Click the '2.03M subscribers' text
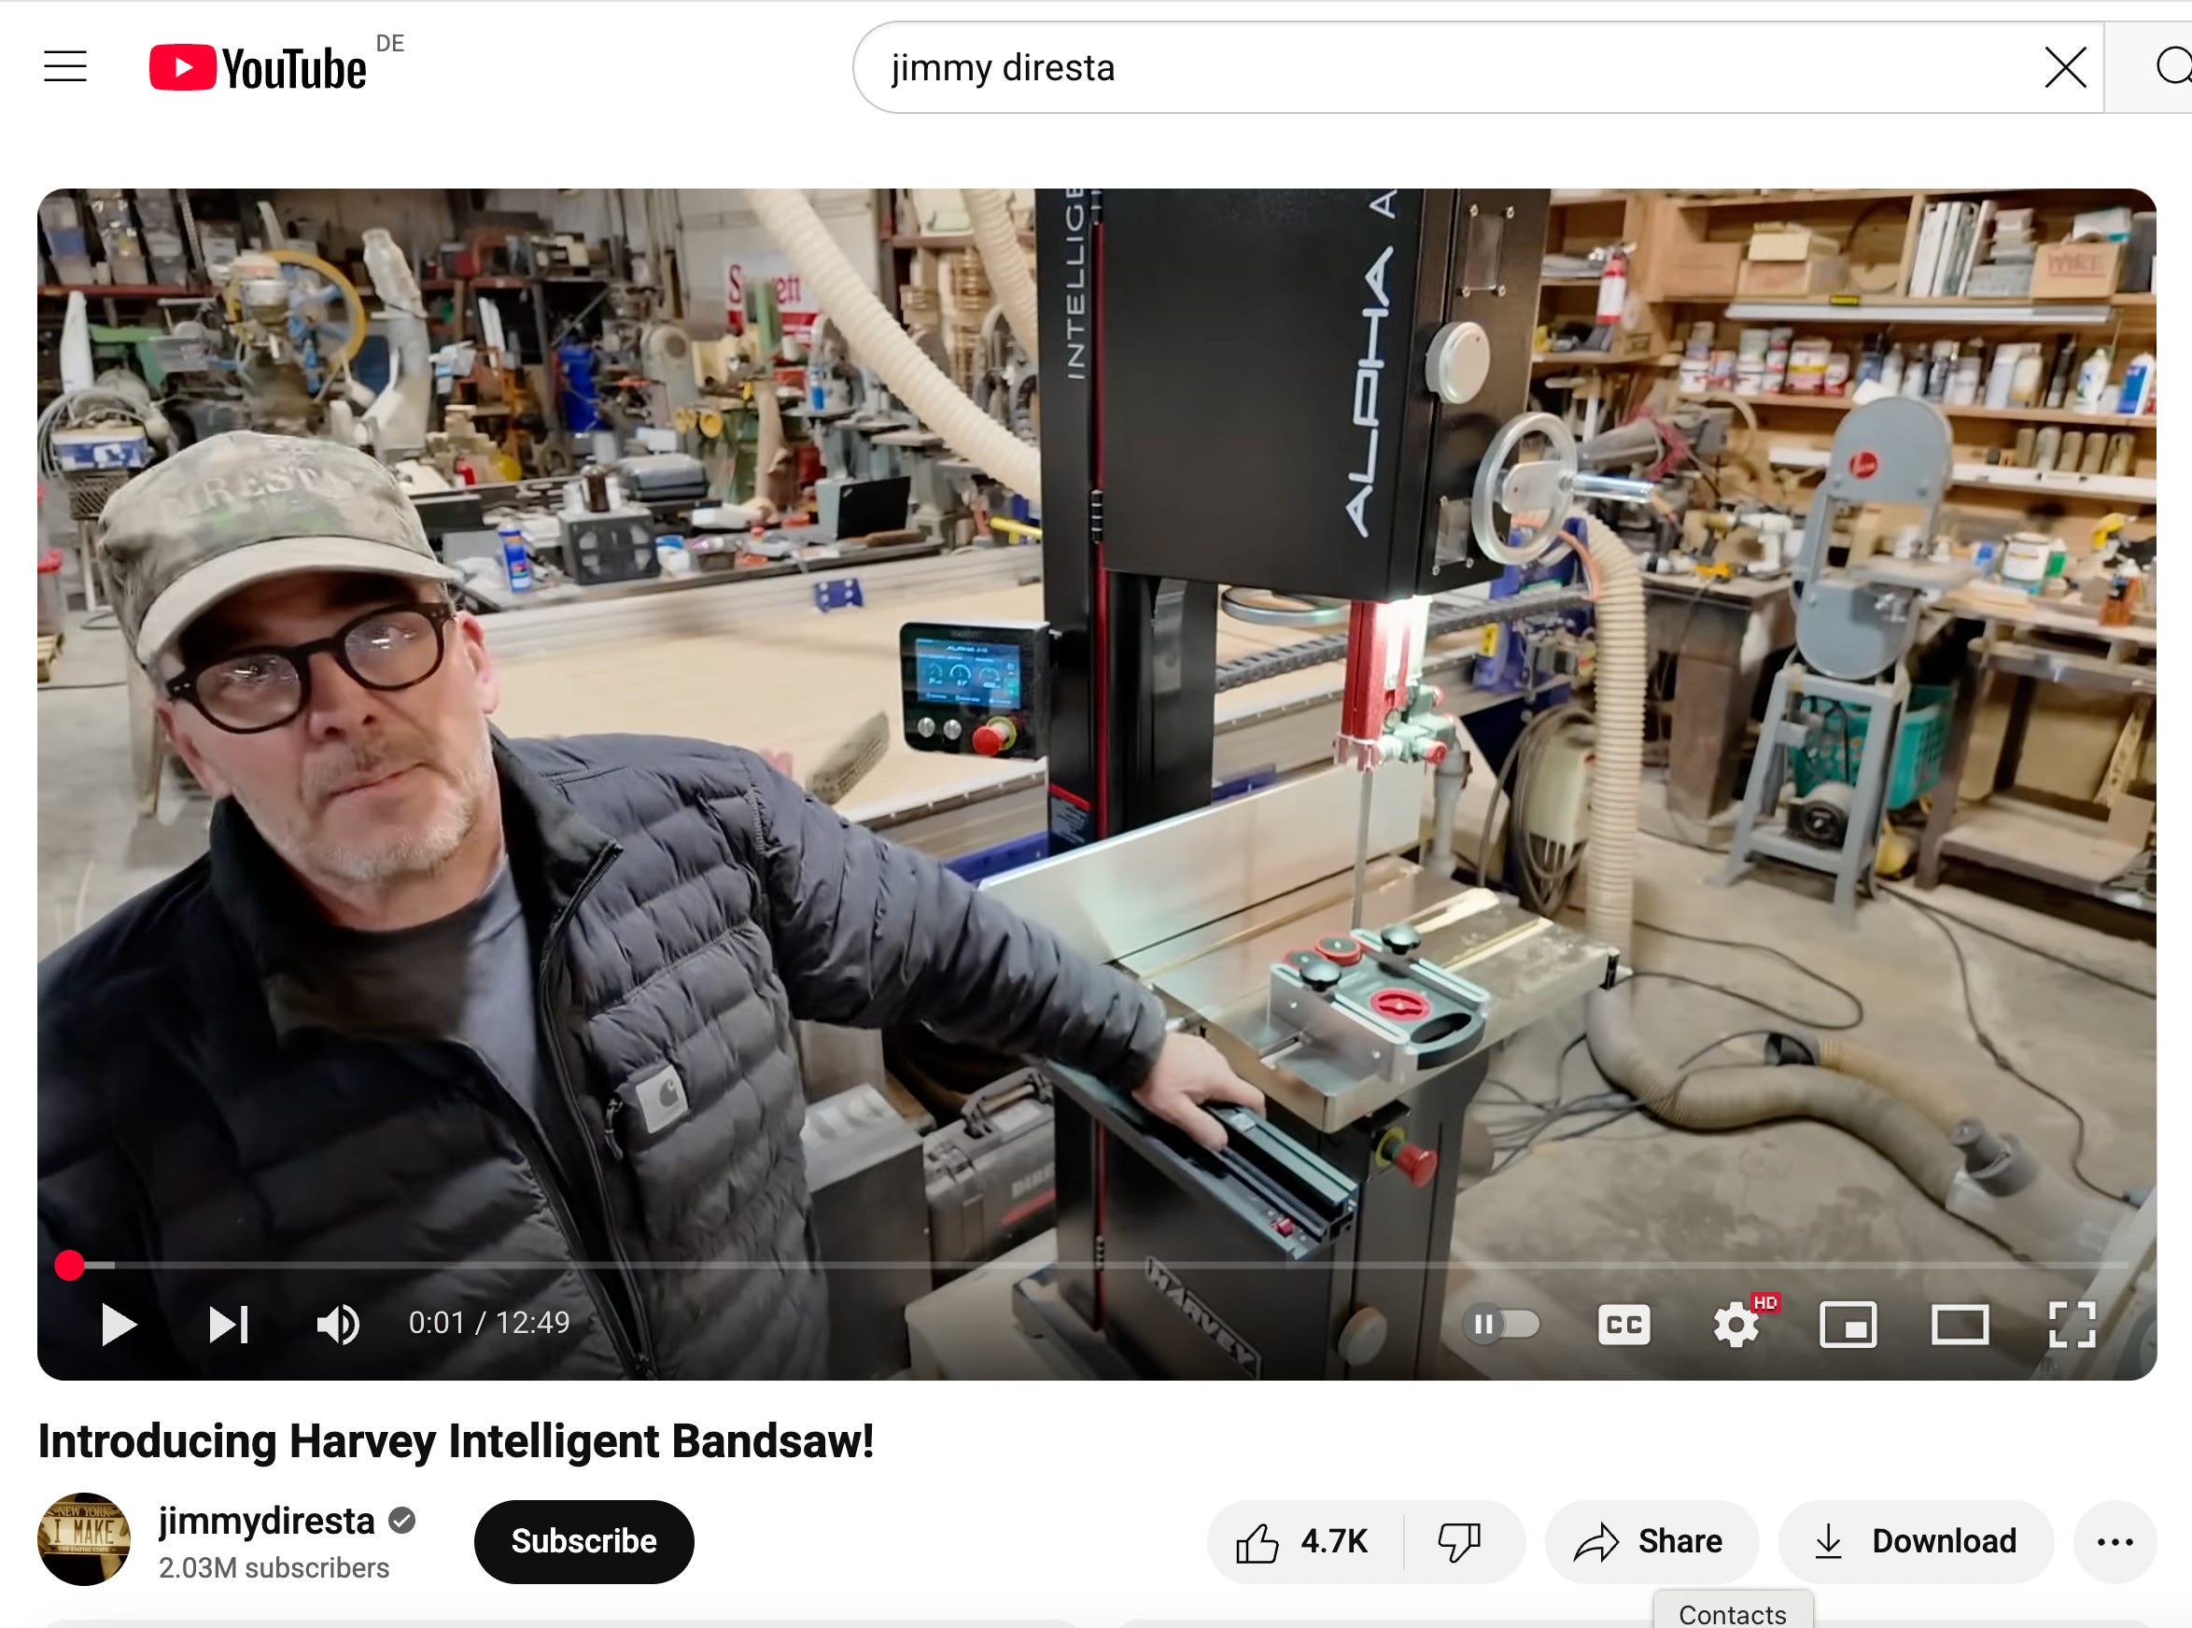This screenshot has height=1628, width=2192. 274,1568
